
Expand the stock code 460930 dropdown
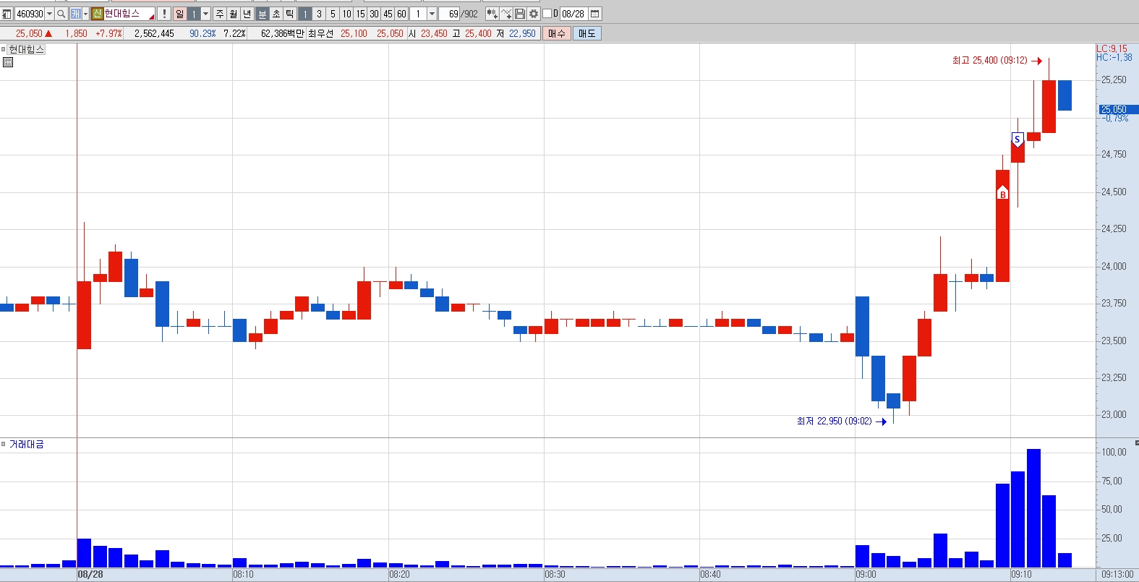coord(49,14)
